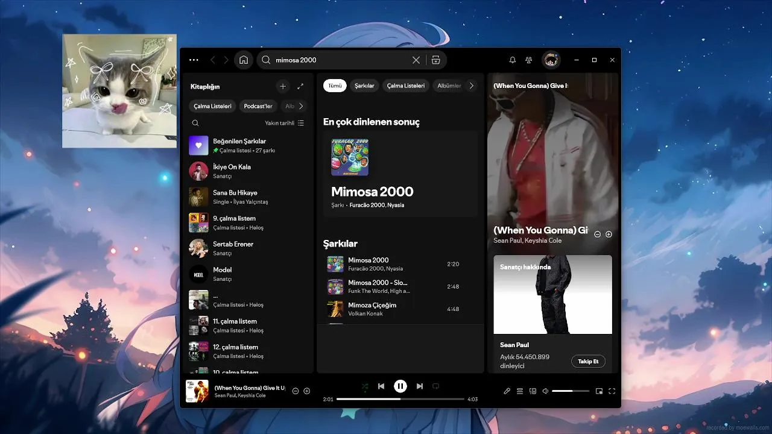Open the now playing album cover thumbnail

tap(197, 391)
